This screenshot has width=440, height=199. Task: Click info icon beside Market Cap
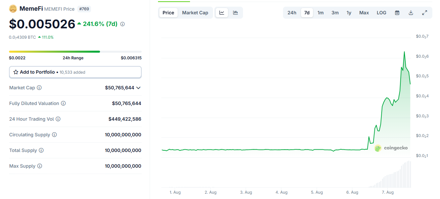pos(39,88)
